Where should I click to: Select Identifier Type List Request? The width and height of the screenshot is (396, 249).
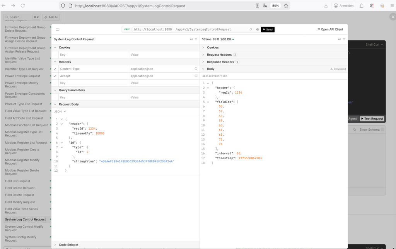[24, 69]
